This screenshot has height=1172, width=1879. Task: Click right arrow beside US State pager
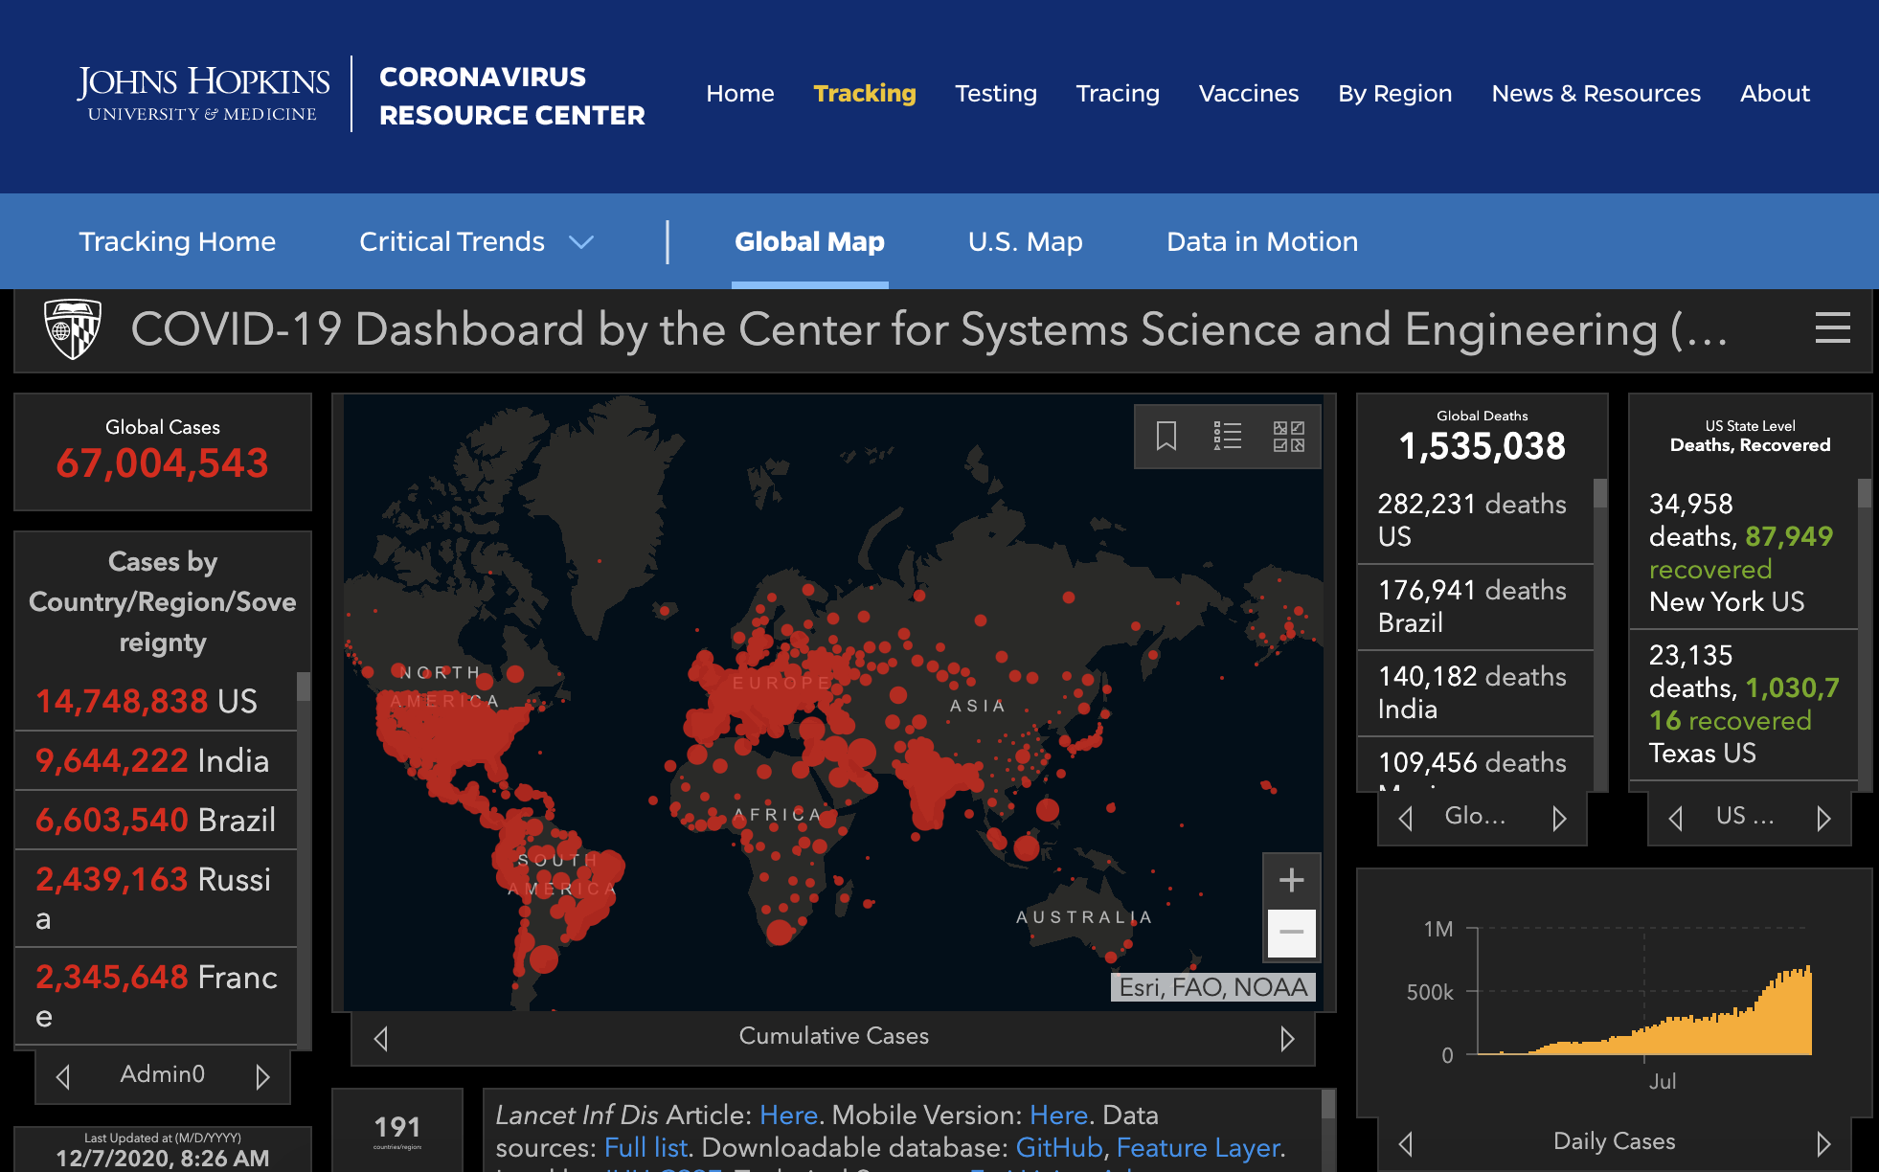coord(1822,819)
